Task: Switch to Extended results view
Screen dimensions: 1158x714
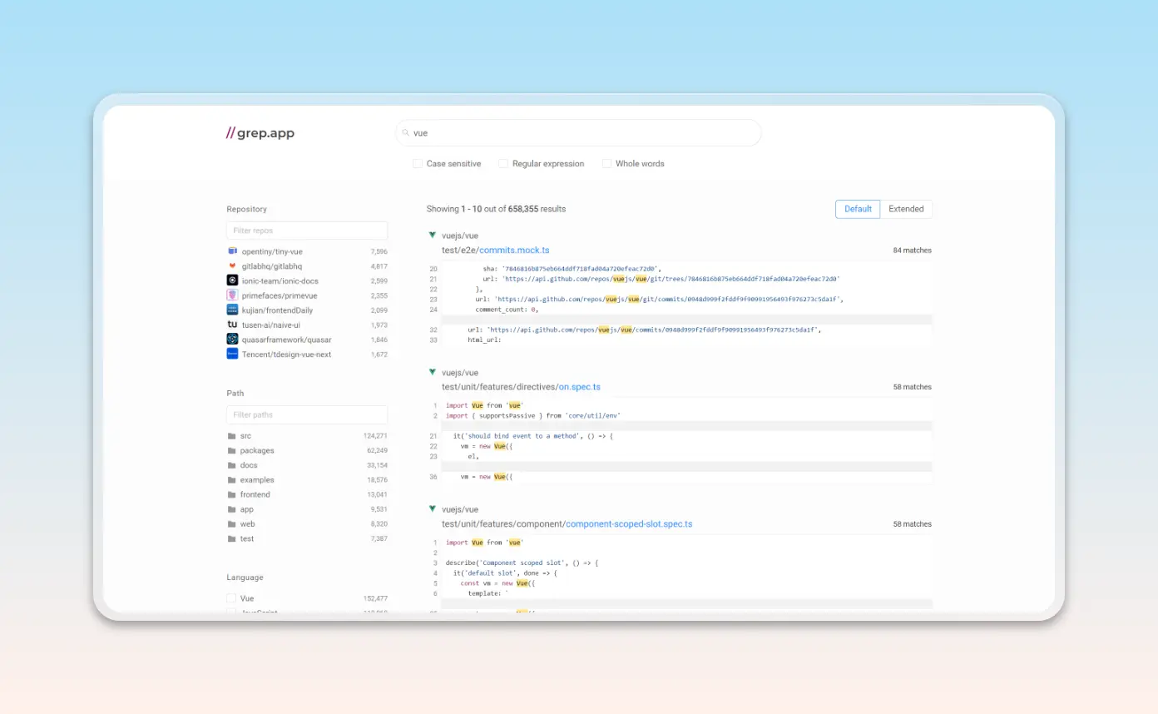Action: coord(906,209)
